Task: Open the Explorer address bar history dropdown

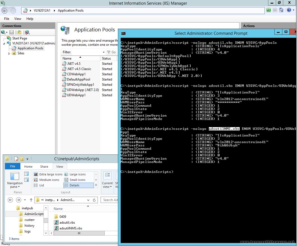Action: coord(88,200)
